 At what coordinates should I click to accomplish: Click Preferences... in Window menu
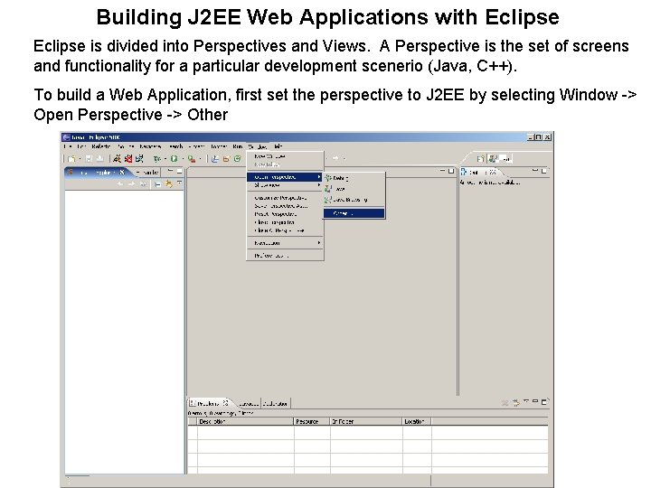pos(285,256)
